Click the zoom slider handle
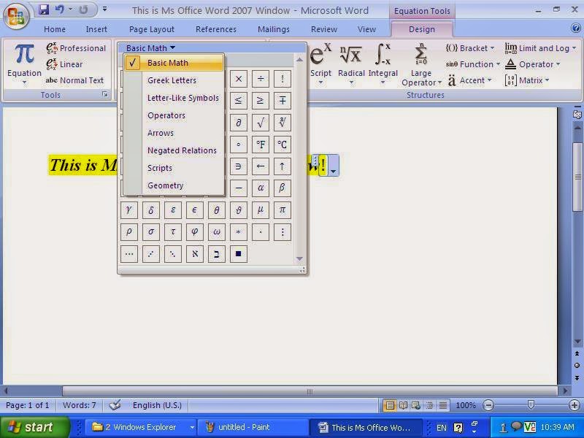 click(x=531, y=405)
